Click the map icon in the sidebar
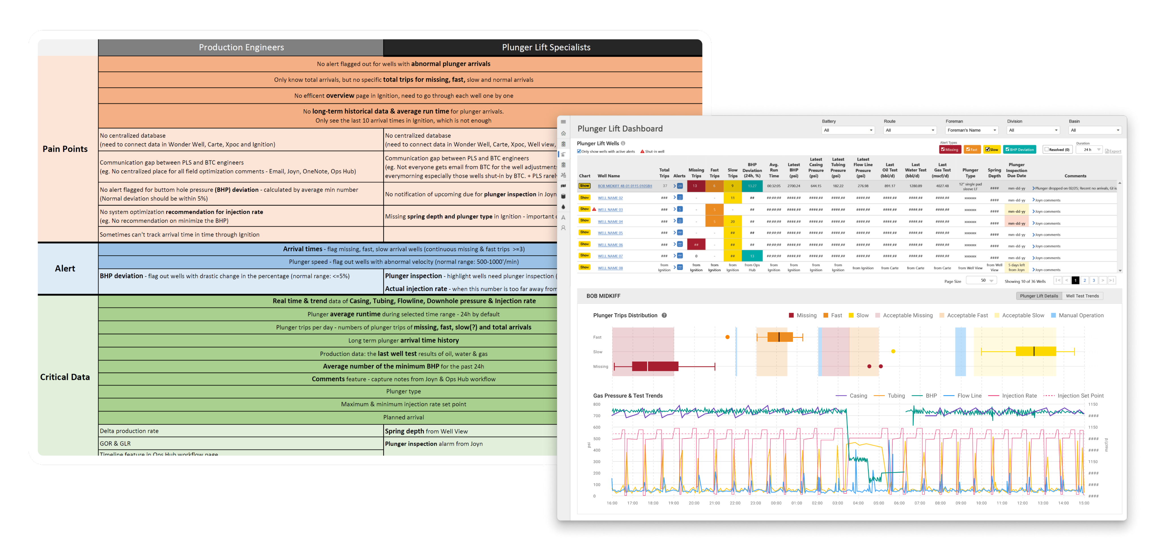The width and height of the screenshot is (1161, 559). coord(563,186)
